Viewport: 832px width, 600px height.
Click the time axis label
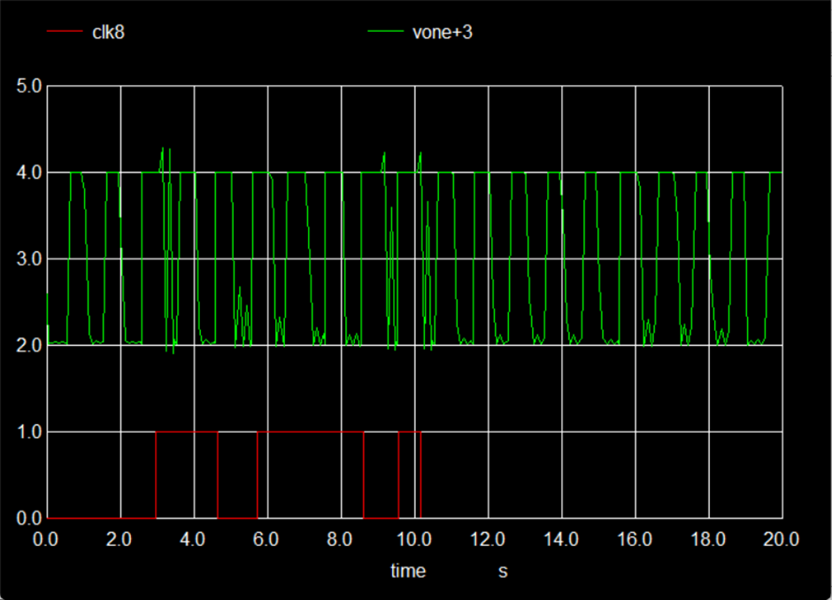(x=407, y=571)
